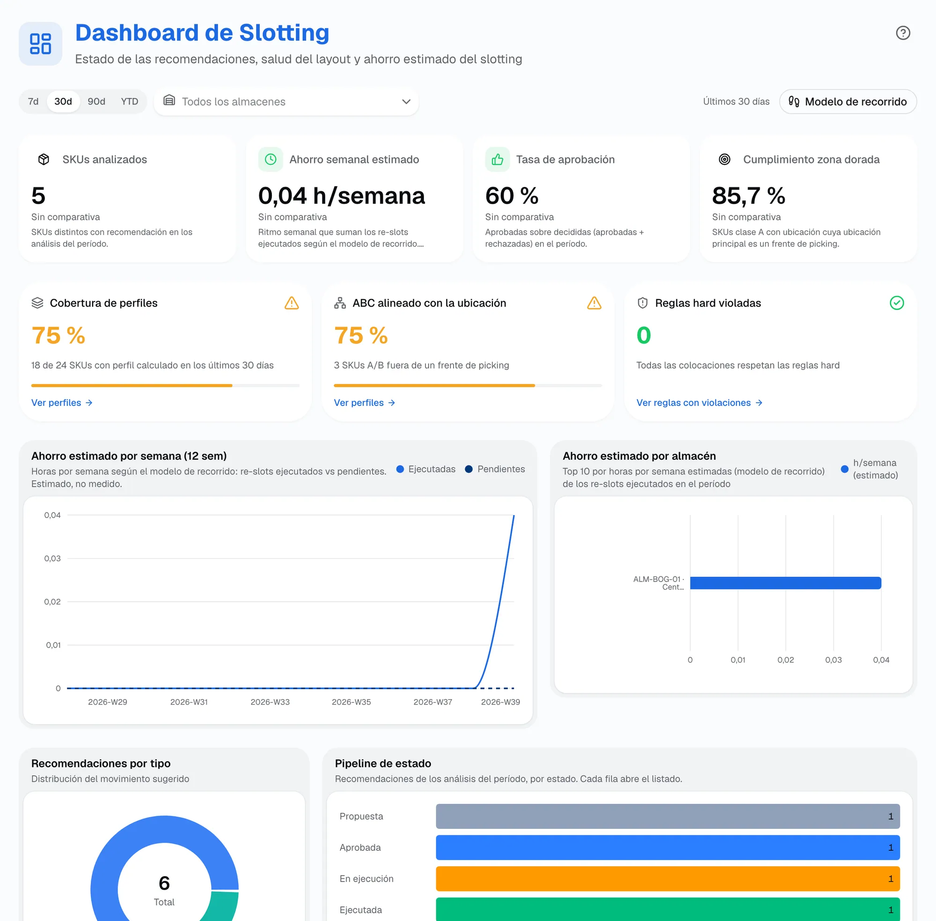
Task: Click the dashboard grid logo icon
Action: click(x=41, y=44)
